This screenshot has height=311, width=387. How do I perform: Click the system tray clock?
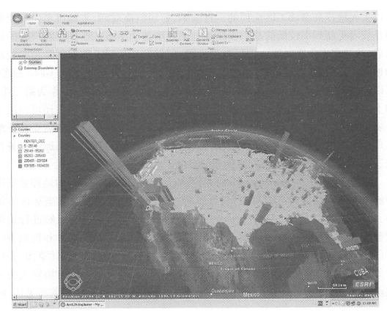tap(370, 304)
